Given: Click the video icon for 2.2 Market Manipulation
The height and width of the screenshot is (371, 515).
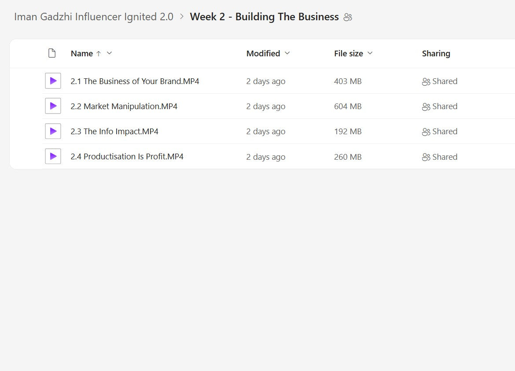Looking at the screenshot, I should click(53, 106).
